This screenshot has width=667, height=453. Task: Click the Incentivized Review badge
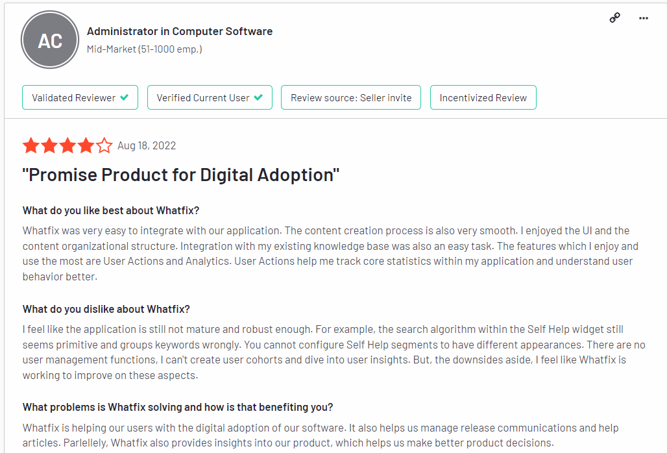click(x=483, y=97)
